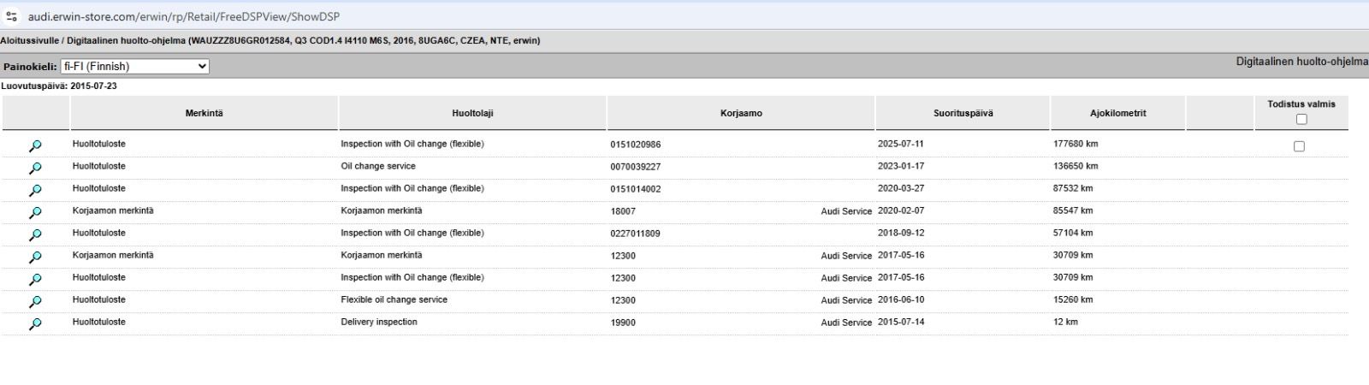Screen dimensions: 1369x385
Task: Tick the Todistus valmis header checkbox
Action: coord(1301,120)
